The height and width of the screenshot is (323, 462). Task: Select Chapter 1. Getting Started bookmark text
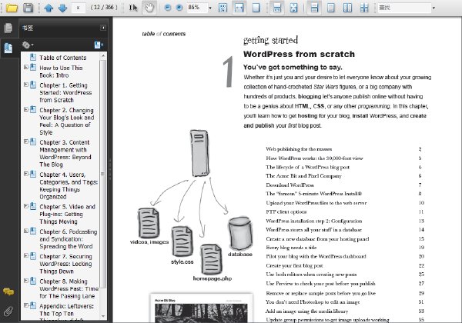(x=65, y=92)
